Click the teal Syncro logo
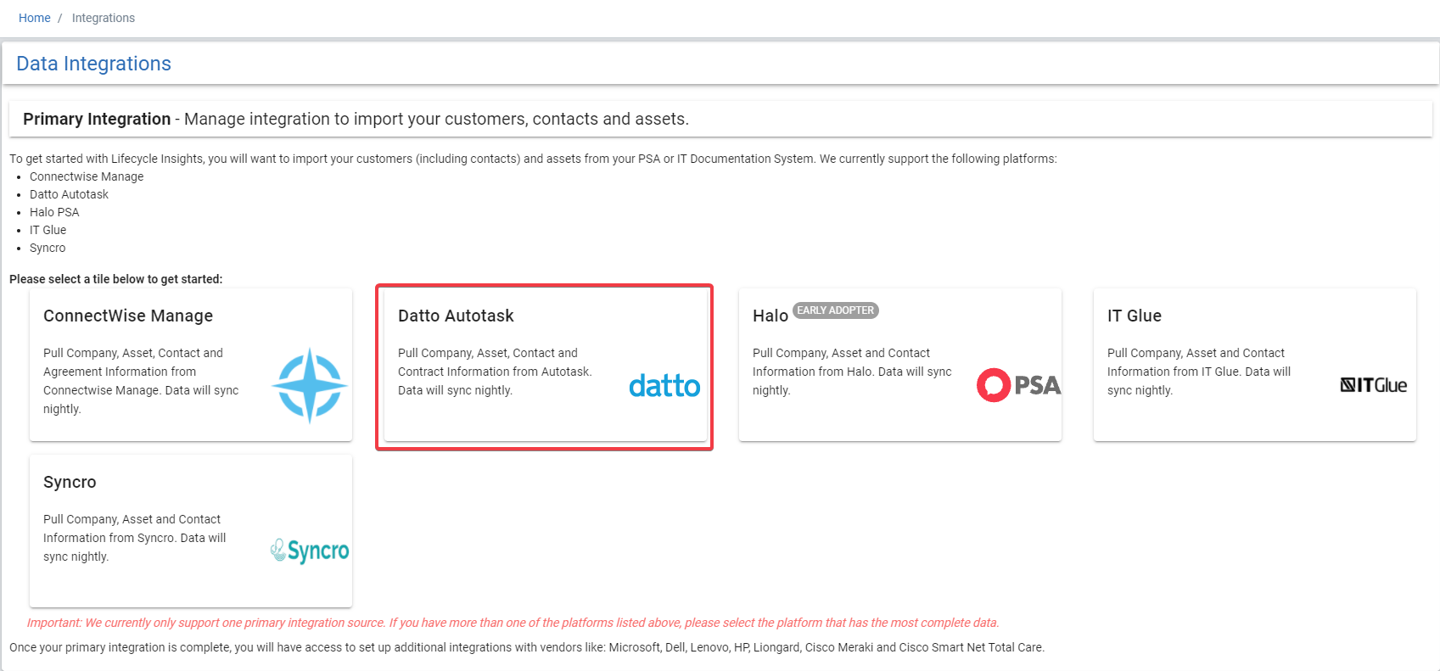1440x671 pixels. pyautogui.click(x=309, y=550)
